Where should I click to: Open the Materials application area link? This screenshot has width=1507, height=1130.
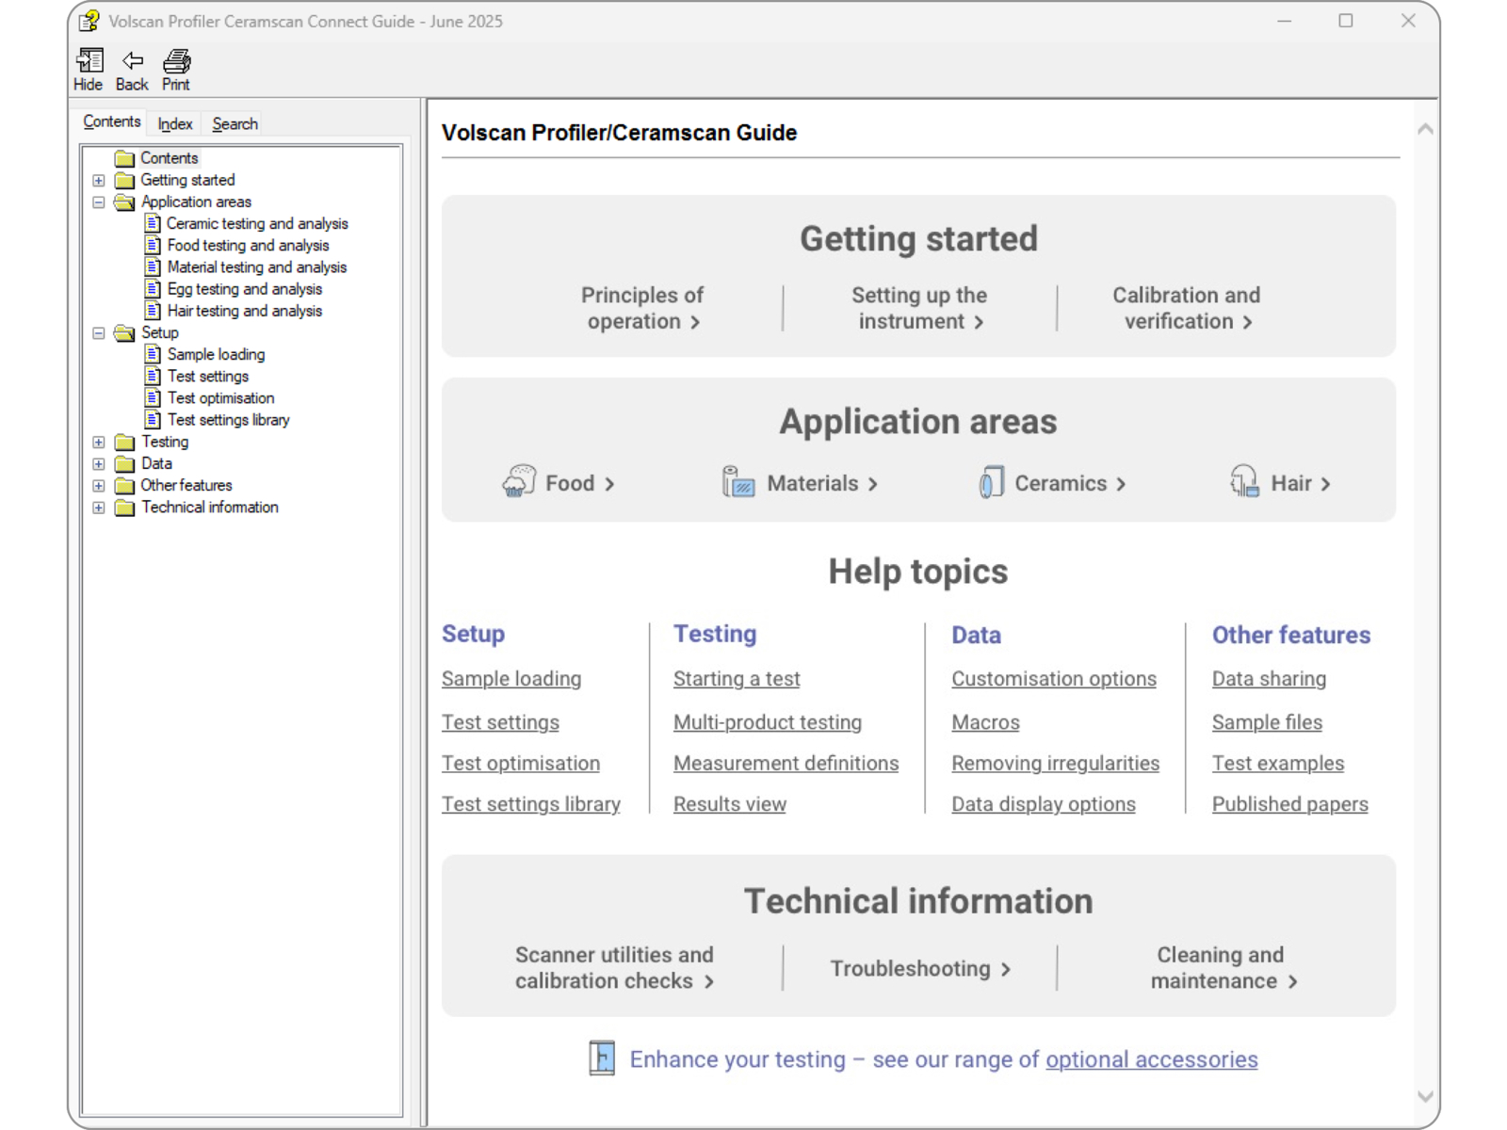[x=822, y=483]
